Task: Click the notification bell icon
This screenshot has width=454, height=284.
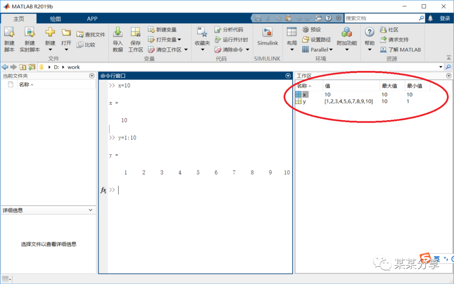Action: tap(430, 18)
